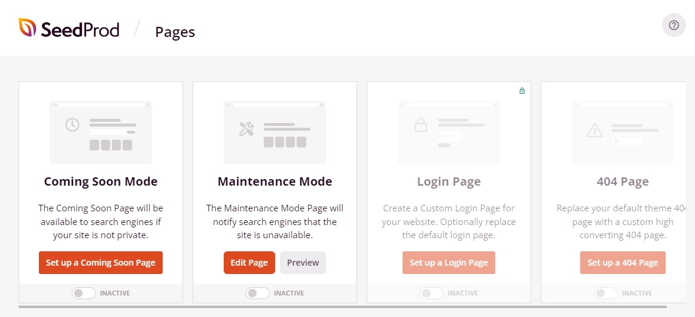Switch on the 404 Page toggle
This screenshot has height=317, width=695.
[606, 293]
